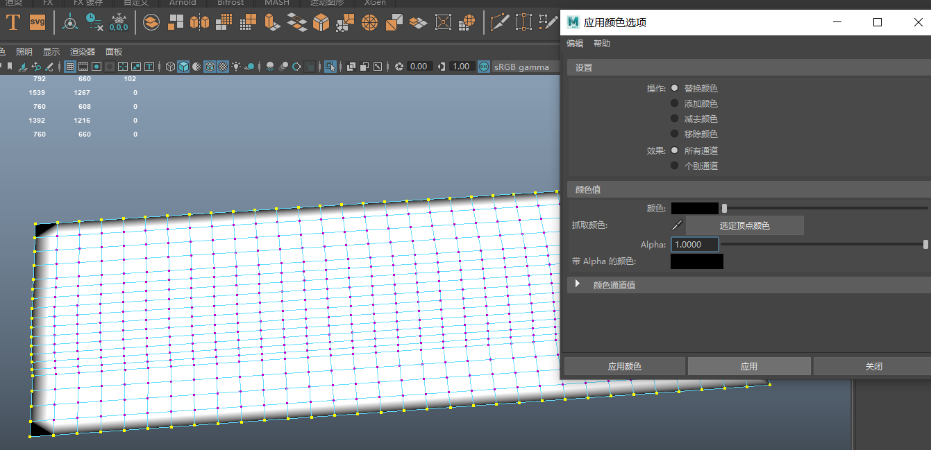Select the Multi-Cut knife tool

tap(499, 23)
